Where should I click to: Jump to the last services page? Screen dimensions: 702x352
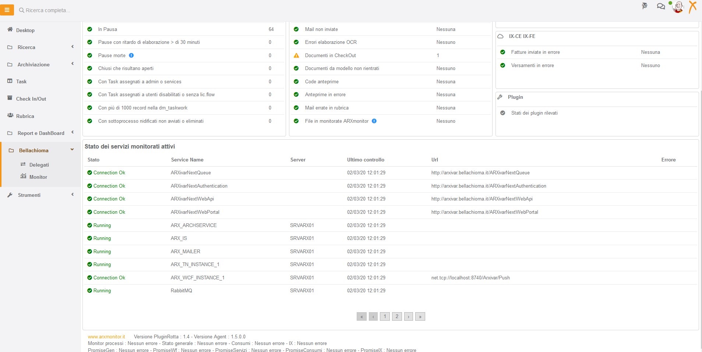(x=420, y=316)
